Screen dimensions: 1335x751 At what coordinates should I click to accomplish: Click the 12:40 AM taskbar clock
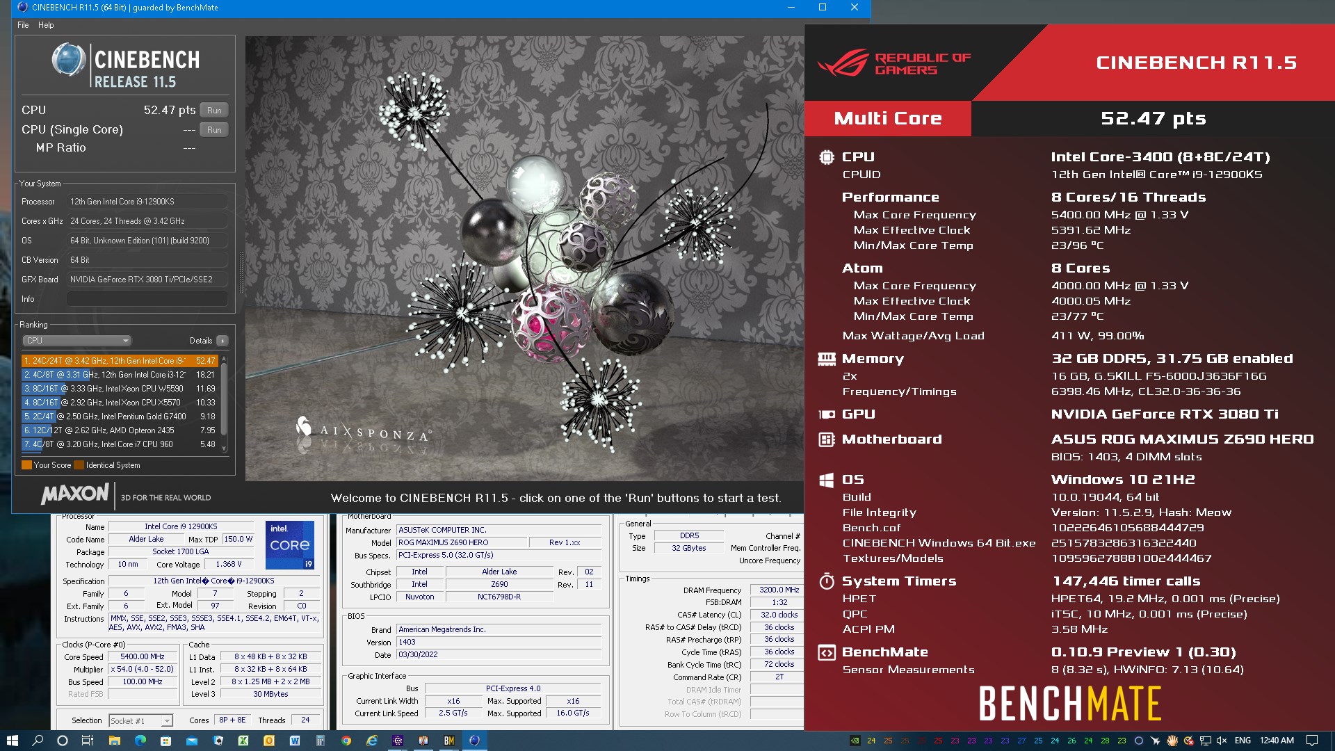(x=1277, y=741)
